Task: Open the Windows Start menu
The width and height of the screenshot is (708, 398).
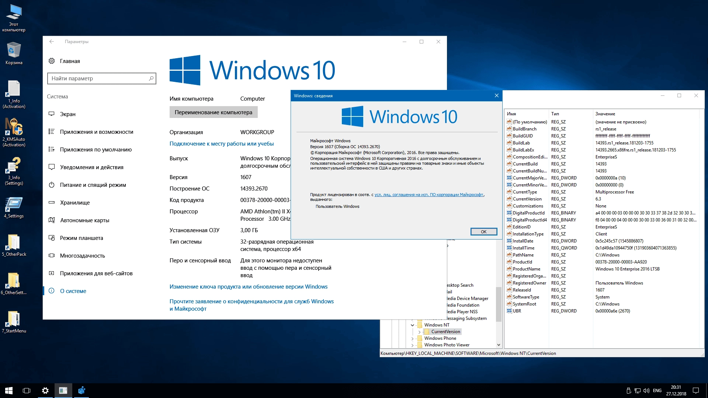Action: (x=9, y=391)
